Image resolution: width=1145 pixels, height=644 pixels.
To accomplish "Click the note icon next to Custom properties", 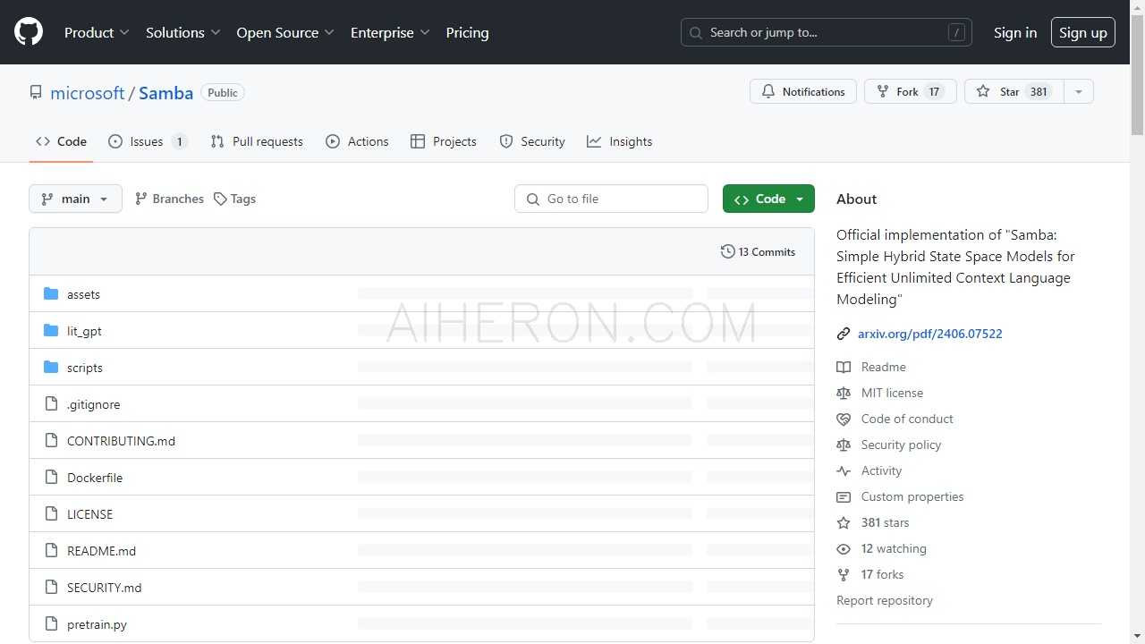I will pos(844,496).
